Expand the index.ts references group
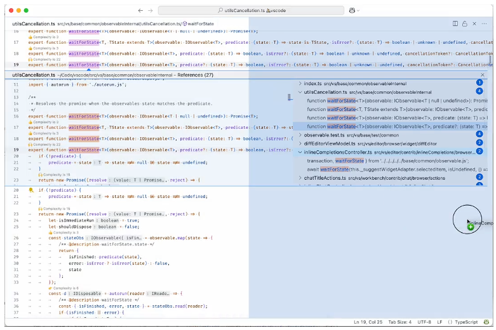496x330 pixels. [300, 84]
